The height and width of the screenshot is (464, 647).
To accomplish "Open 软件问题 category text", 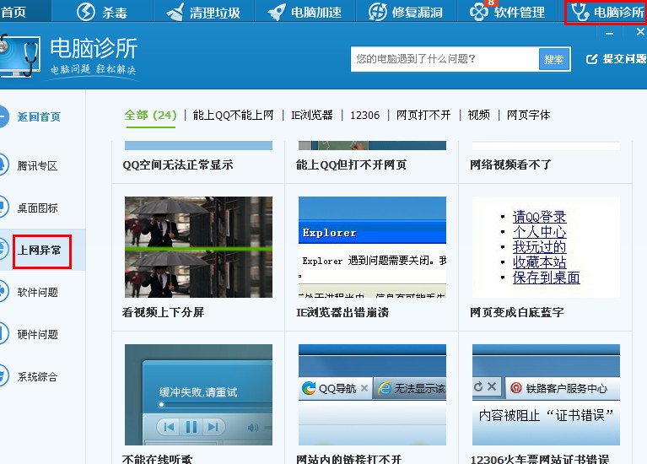I will point(37,292).
